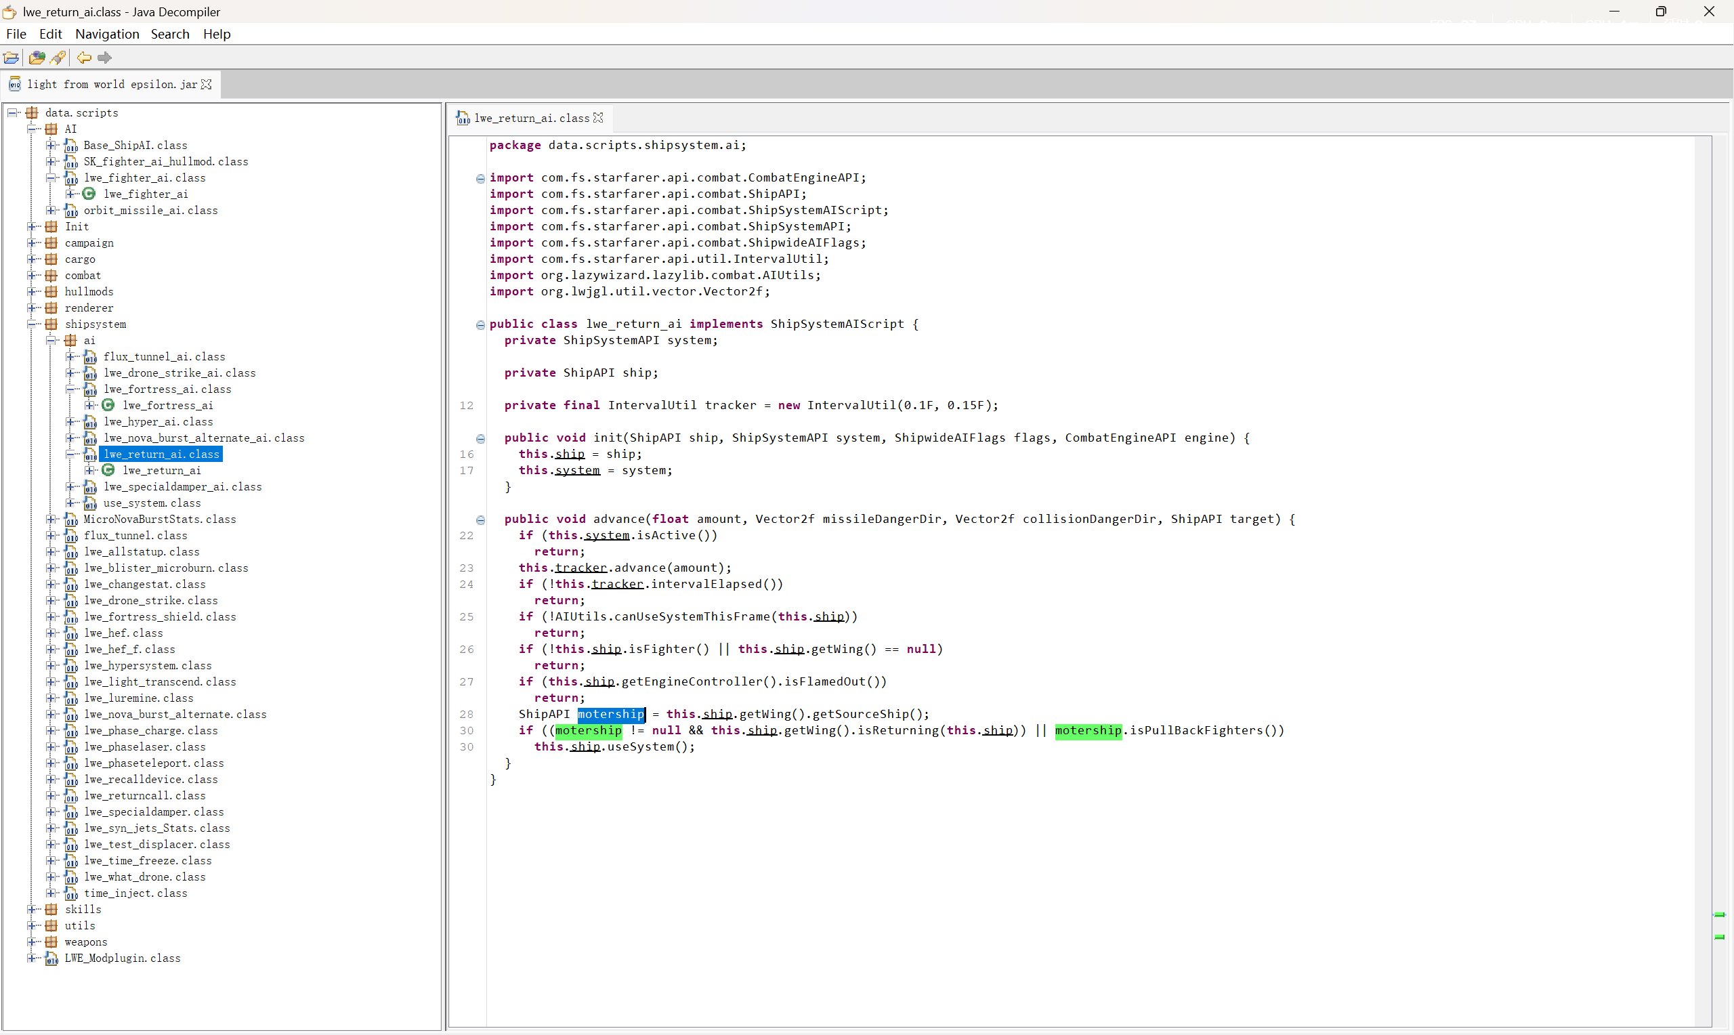Open the Search menu

pyautogui.click(x=169, y=34)
